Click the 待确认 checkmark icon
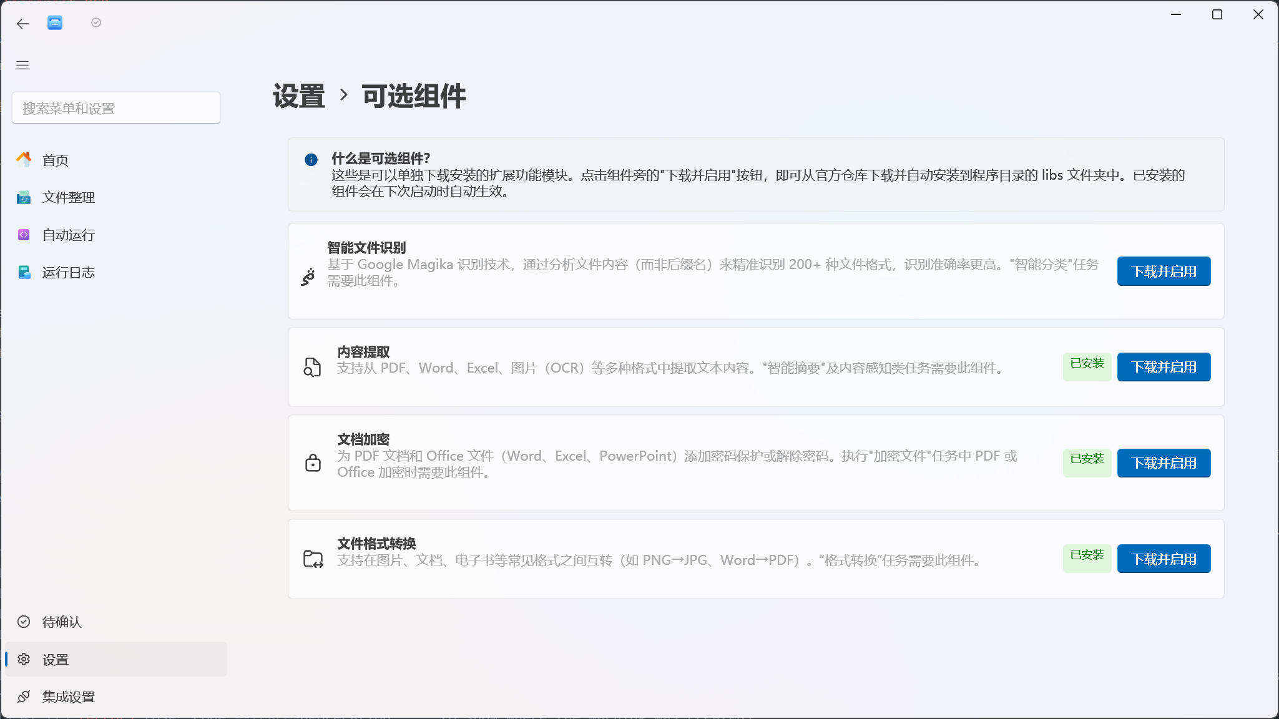 pyautogui.click(x=24, y=622)
